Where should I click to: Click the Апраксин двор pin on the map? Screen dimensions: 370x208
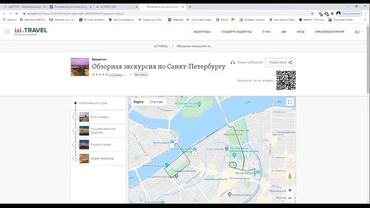(x=230, y=194)
